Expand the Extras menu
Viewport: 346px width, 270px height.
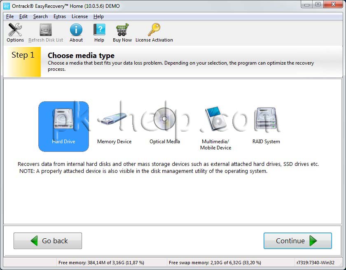[59, 16]
